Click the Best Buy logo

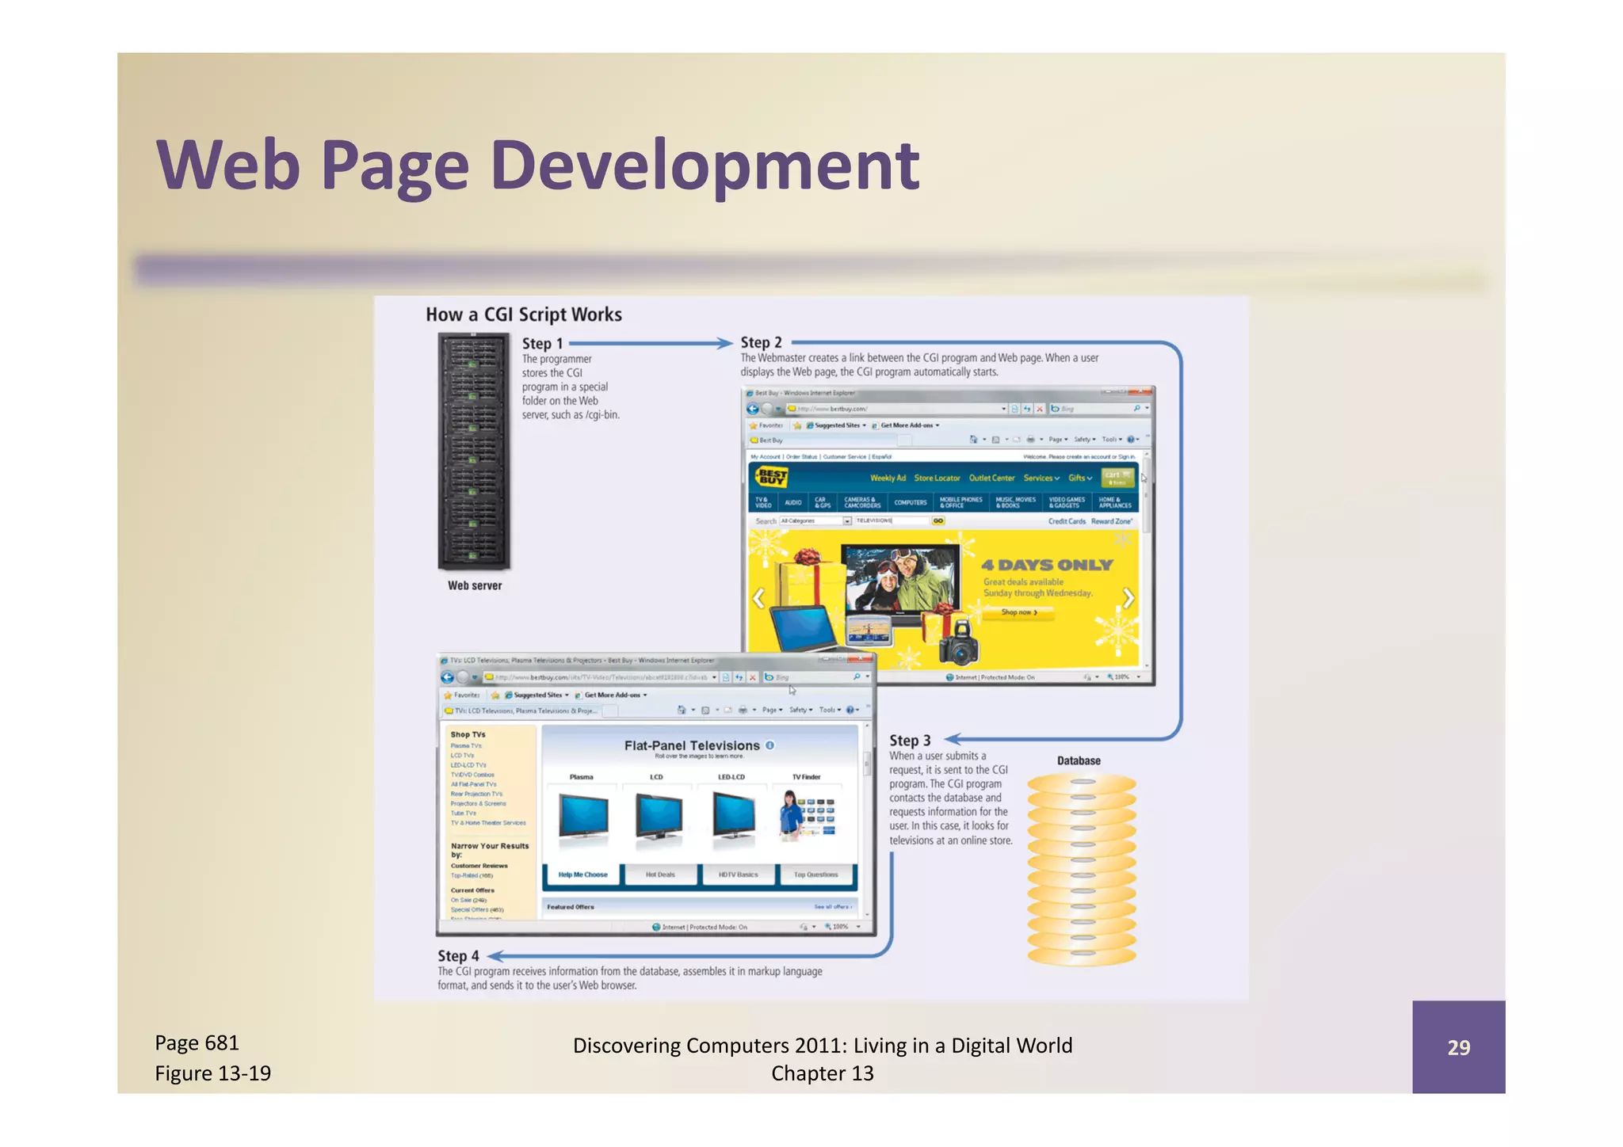[x=772, y=476]
